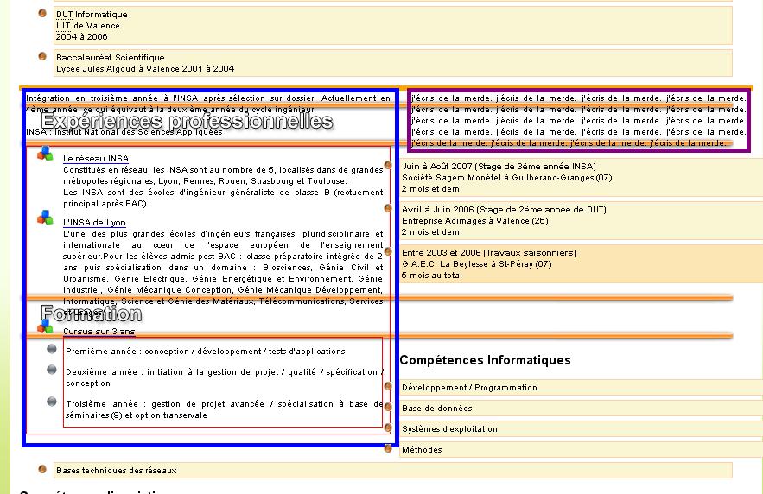The width and height of the screenshot is (763, 494).
Task: Click the Formation heading
Action: [x=92, y=313]
